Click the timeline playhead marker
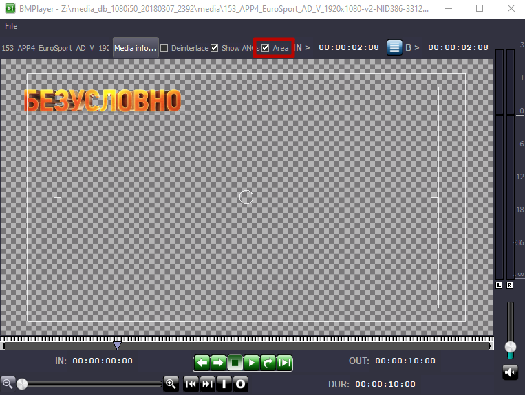The width and height of the screenshot is (525, 395). pos(117,346)
